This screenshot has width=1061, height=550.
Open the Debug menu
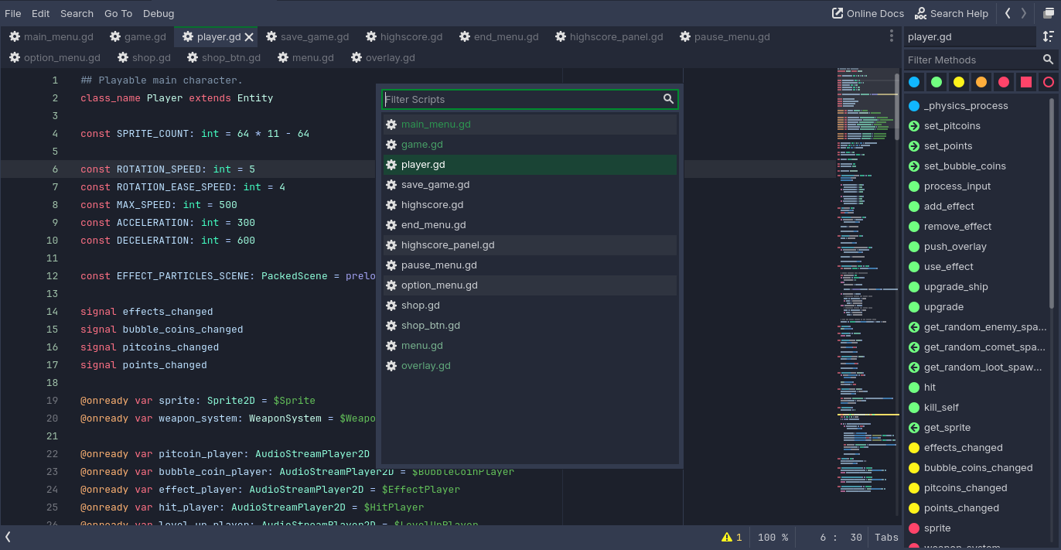[x=158, y=13]
